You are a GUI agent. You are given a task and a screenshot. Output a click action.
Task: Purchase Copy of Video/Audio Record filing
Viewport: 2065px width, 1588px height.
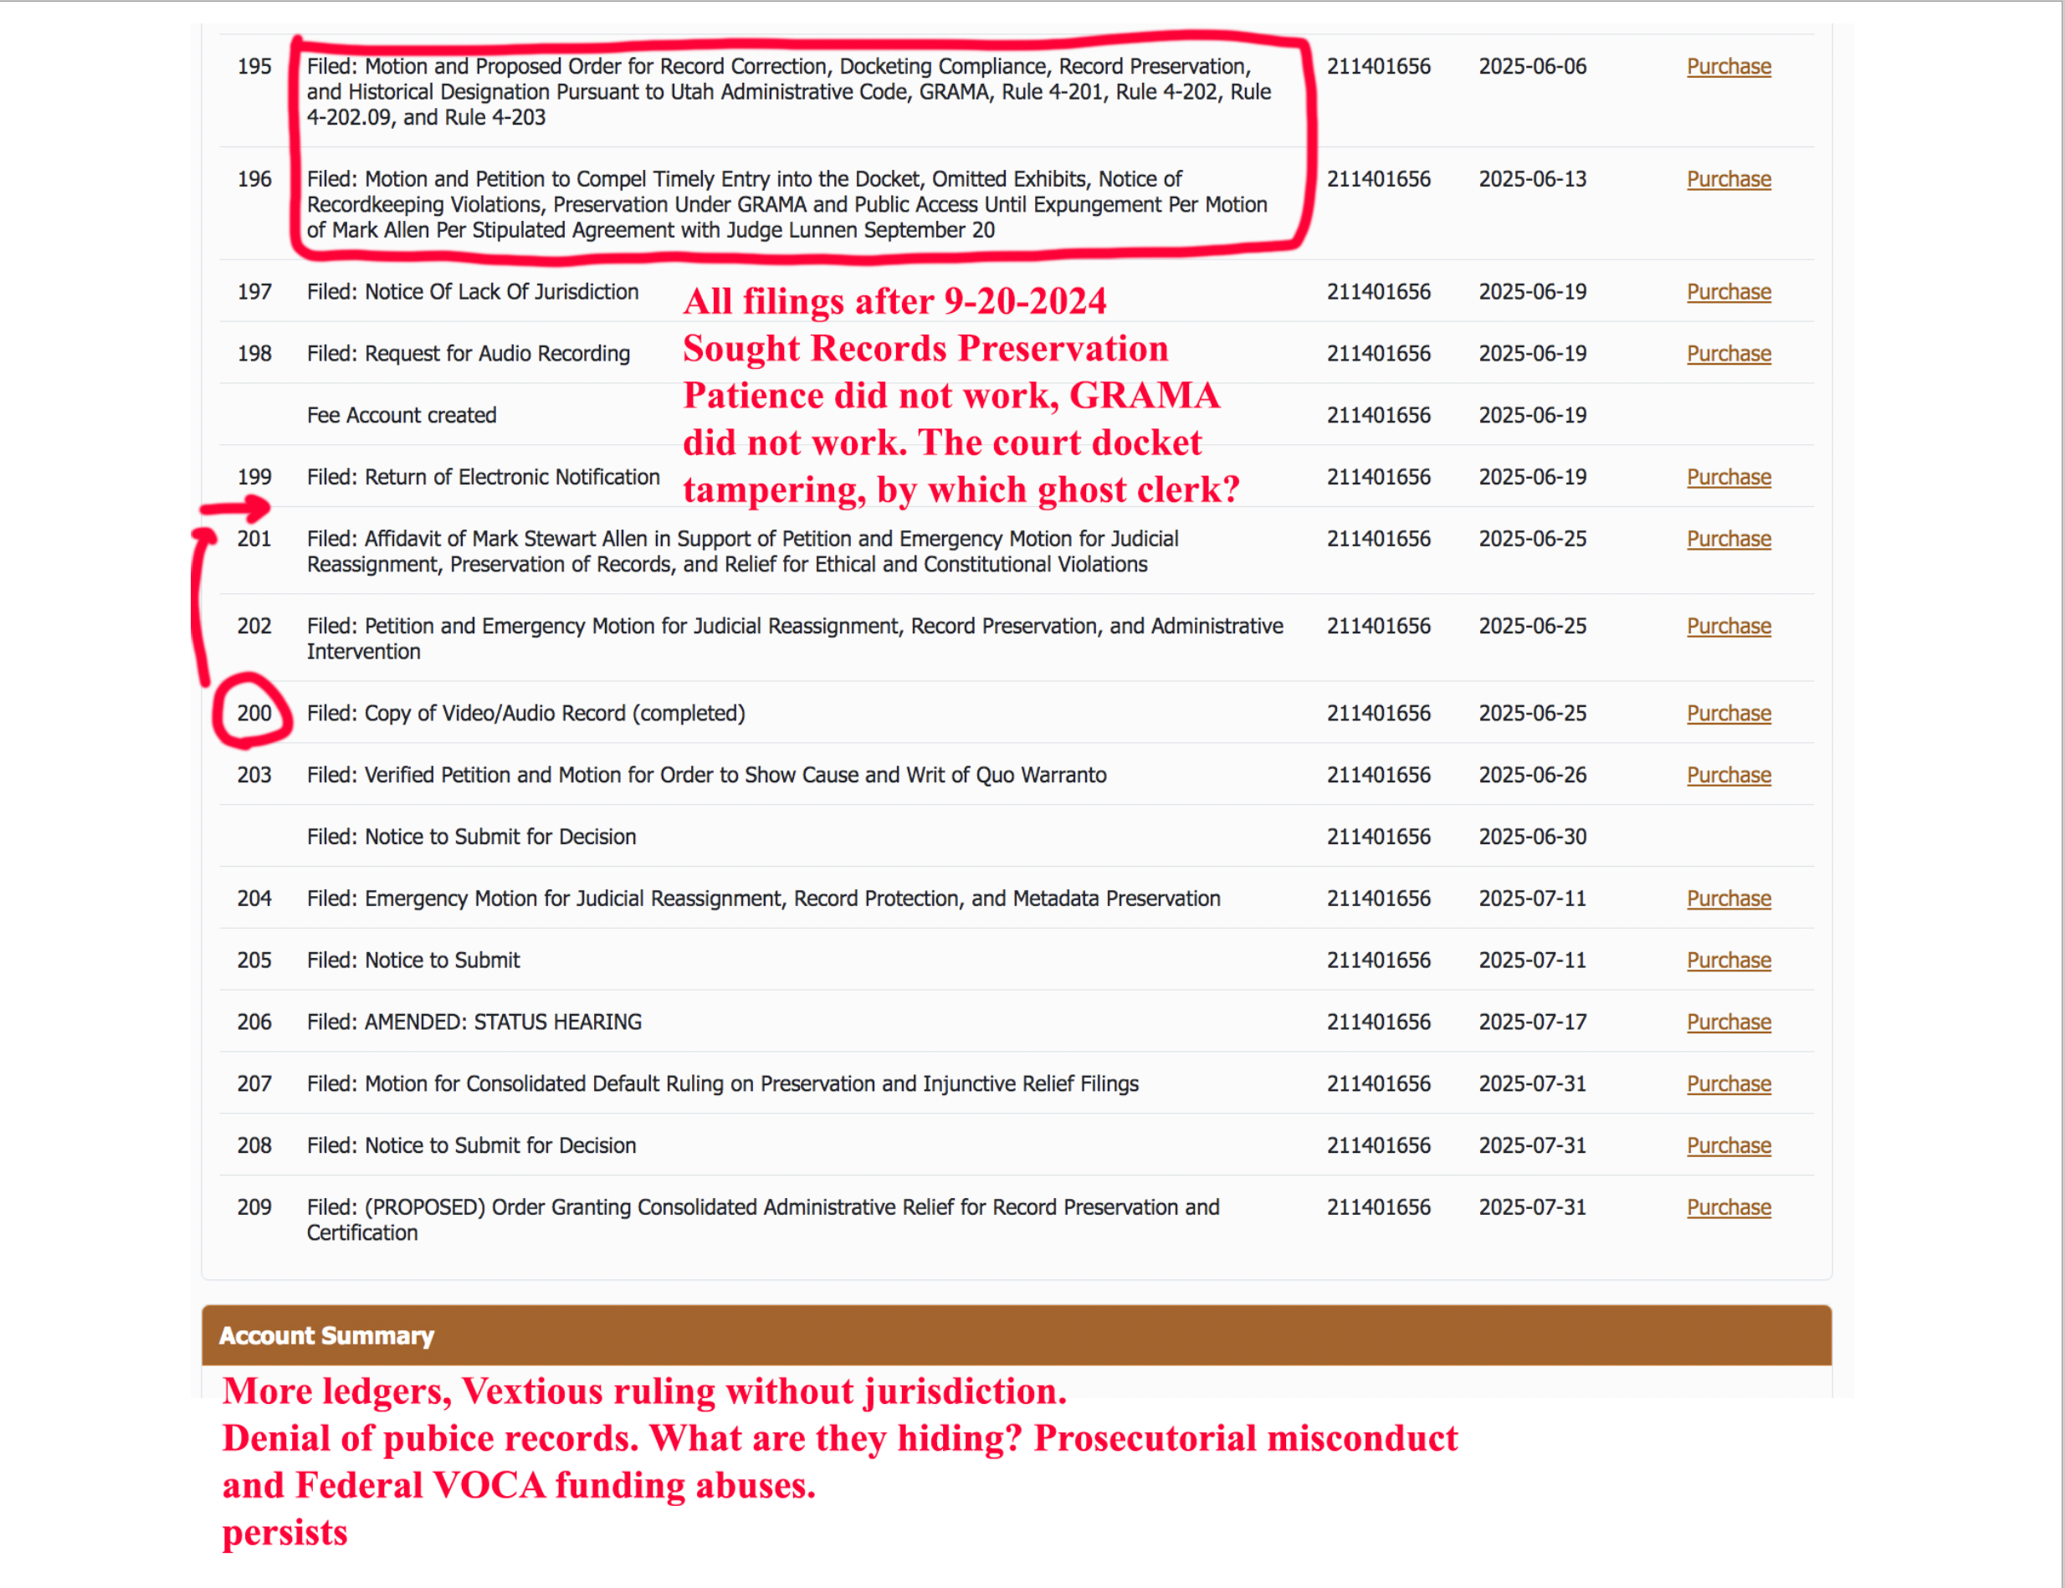point(1728,713)
